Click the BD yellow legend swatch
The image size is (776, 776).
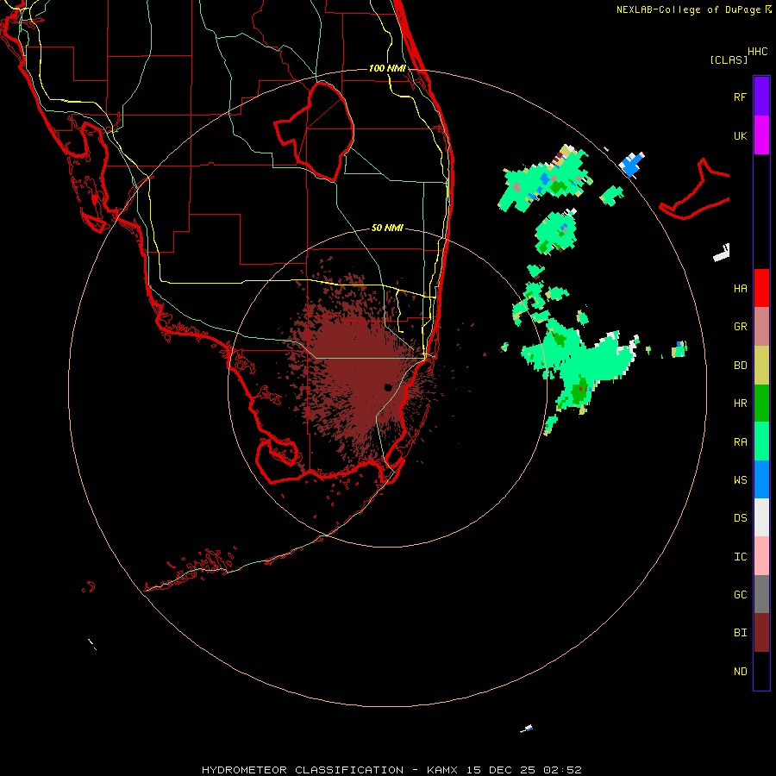point(761,366)
